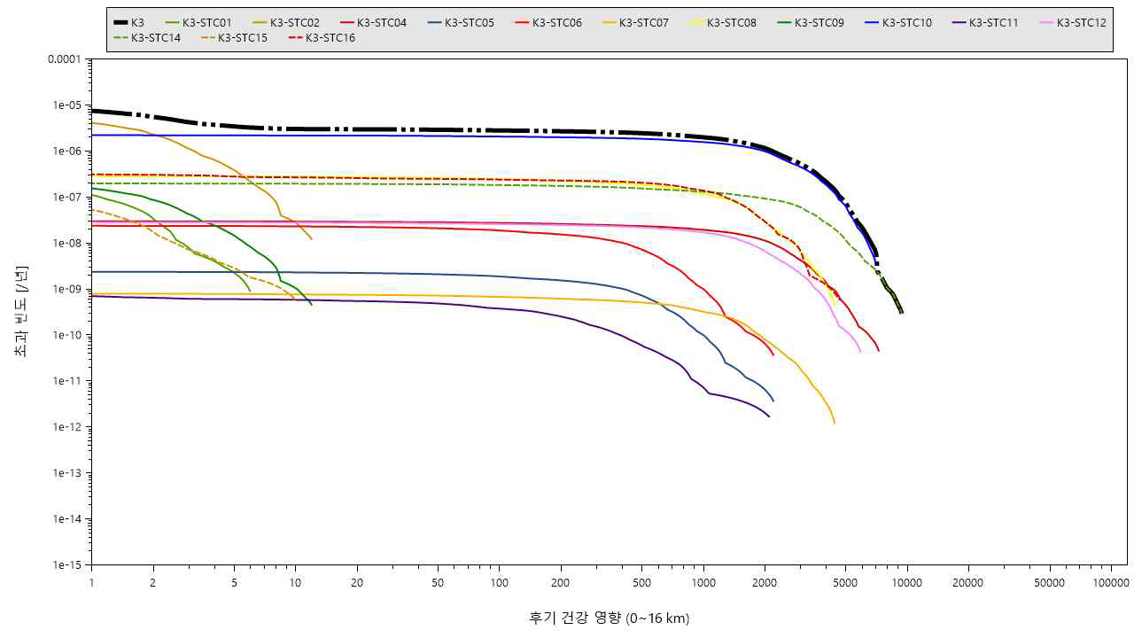Click the x-axis tick label 20000
The image size is (1134, 638).
968,582
